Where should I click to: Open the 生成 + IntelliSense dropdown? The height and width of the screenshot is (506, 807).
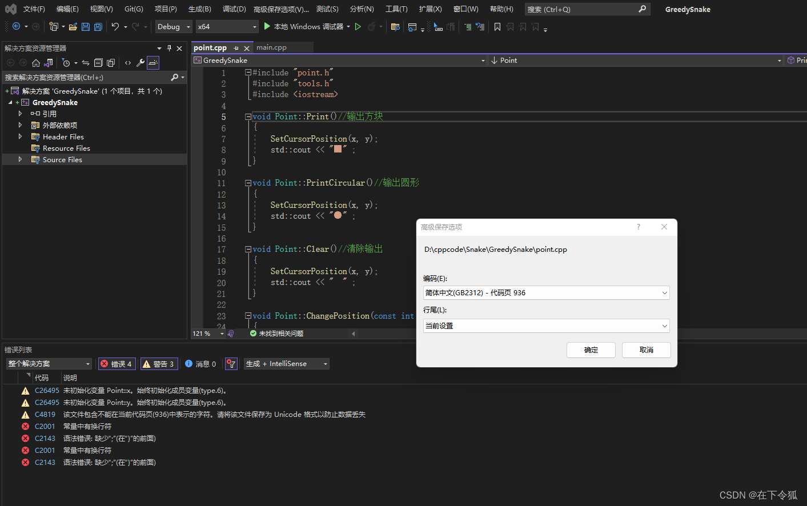(x=287, y=364)
